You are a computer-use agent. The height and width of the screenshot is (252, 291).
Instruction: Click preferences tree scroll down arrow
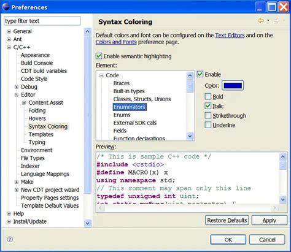tap(87, 223)
